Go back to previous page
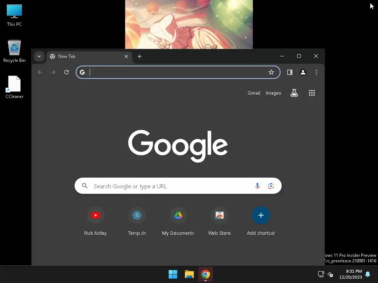Viewport: 378px width, 283px height. 40,72
